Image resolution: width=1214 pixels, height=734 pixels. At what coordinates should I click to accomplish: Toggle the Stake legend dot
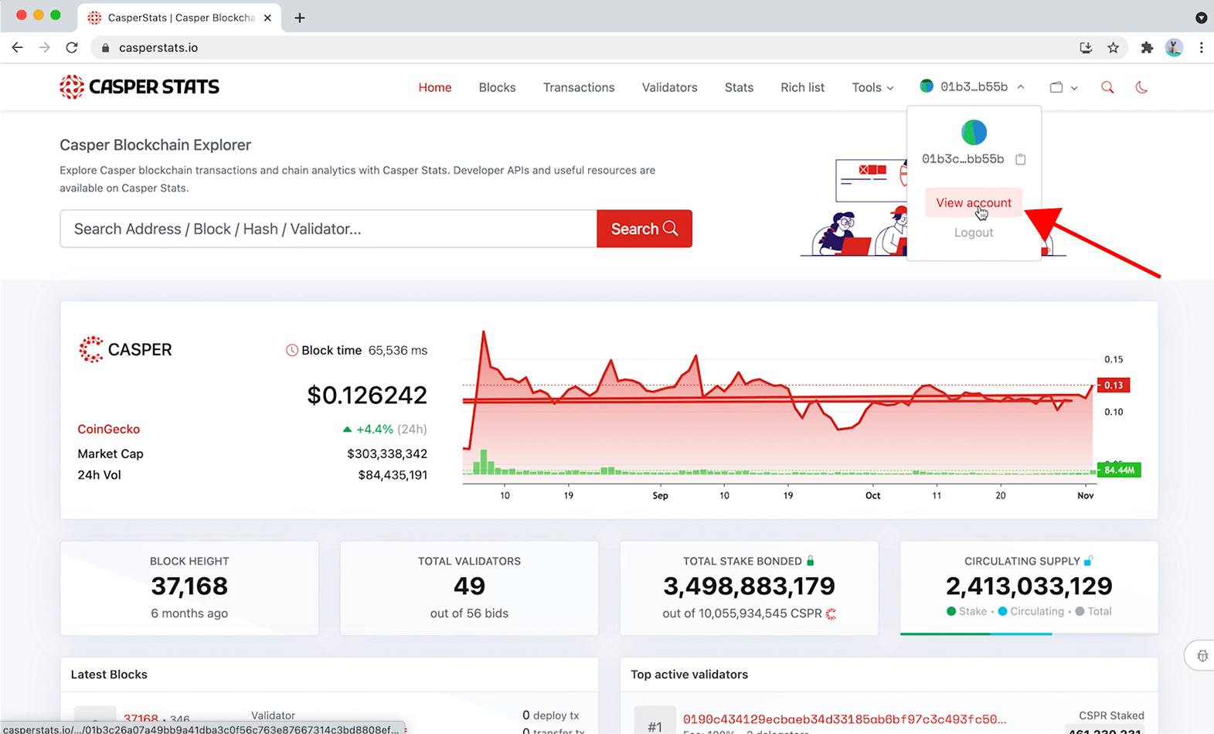(951, 611)
